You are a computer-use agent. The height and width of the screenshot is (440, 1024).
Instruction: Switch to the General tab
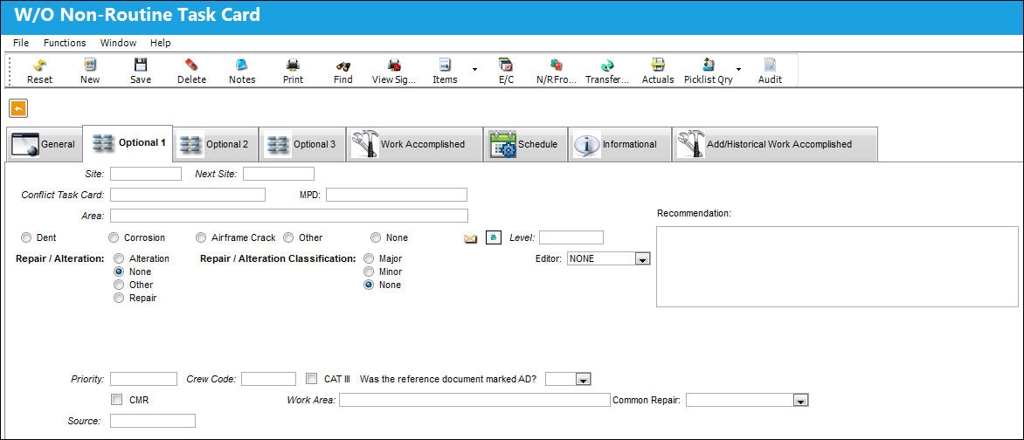click(45, 144)
